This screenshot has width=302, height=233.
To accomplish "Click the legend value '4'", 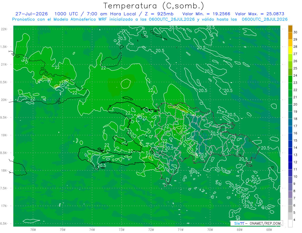I will [x=295, y=220].
